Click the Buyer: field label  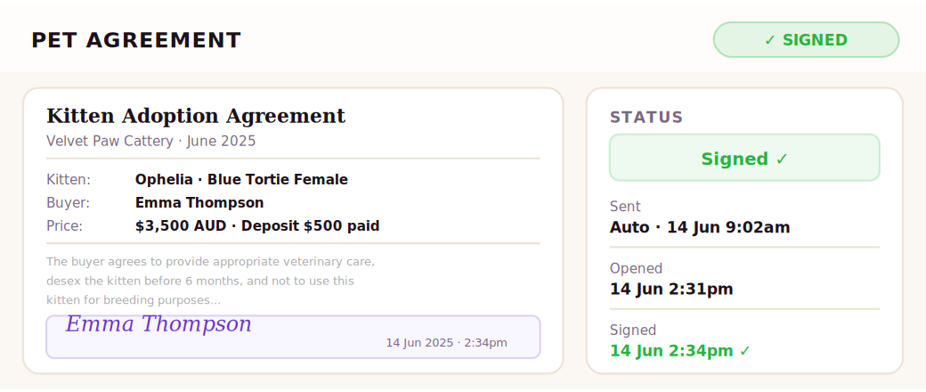(68, 203)
